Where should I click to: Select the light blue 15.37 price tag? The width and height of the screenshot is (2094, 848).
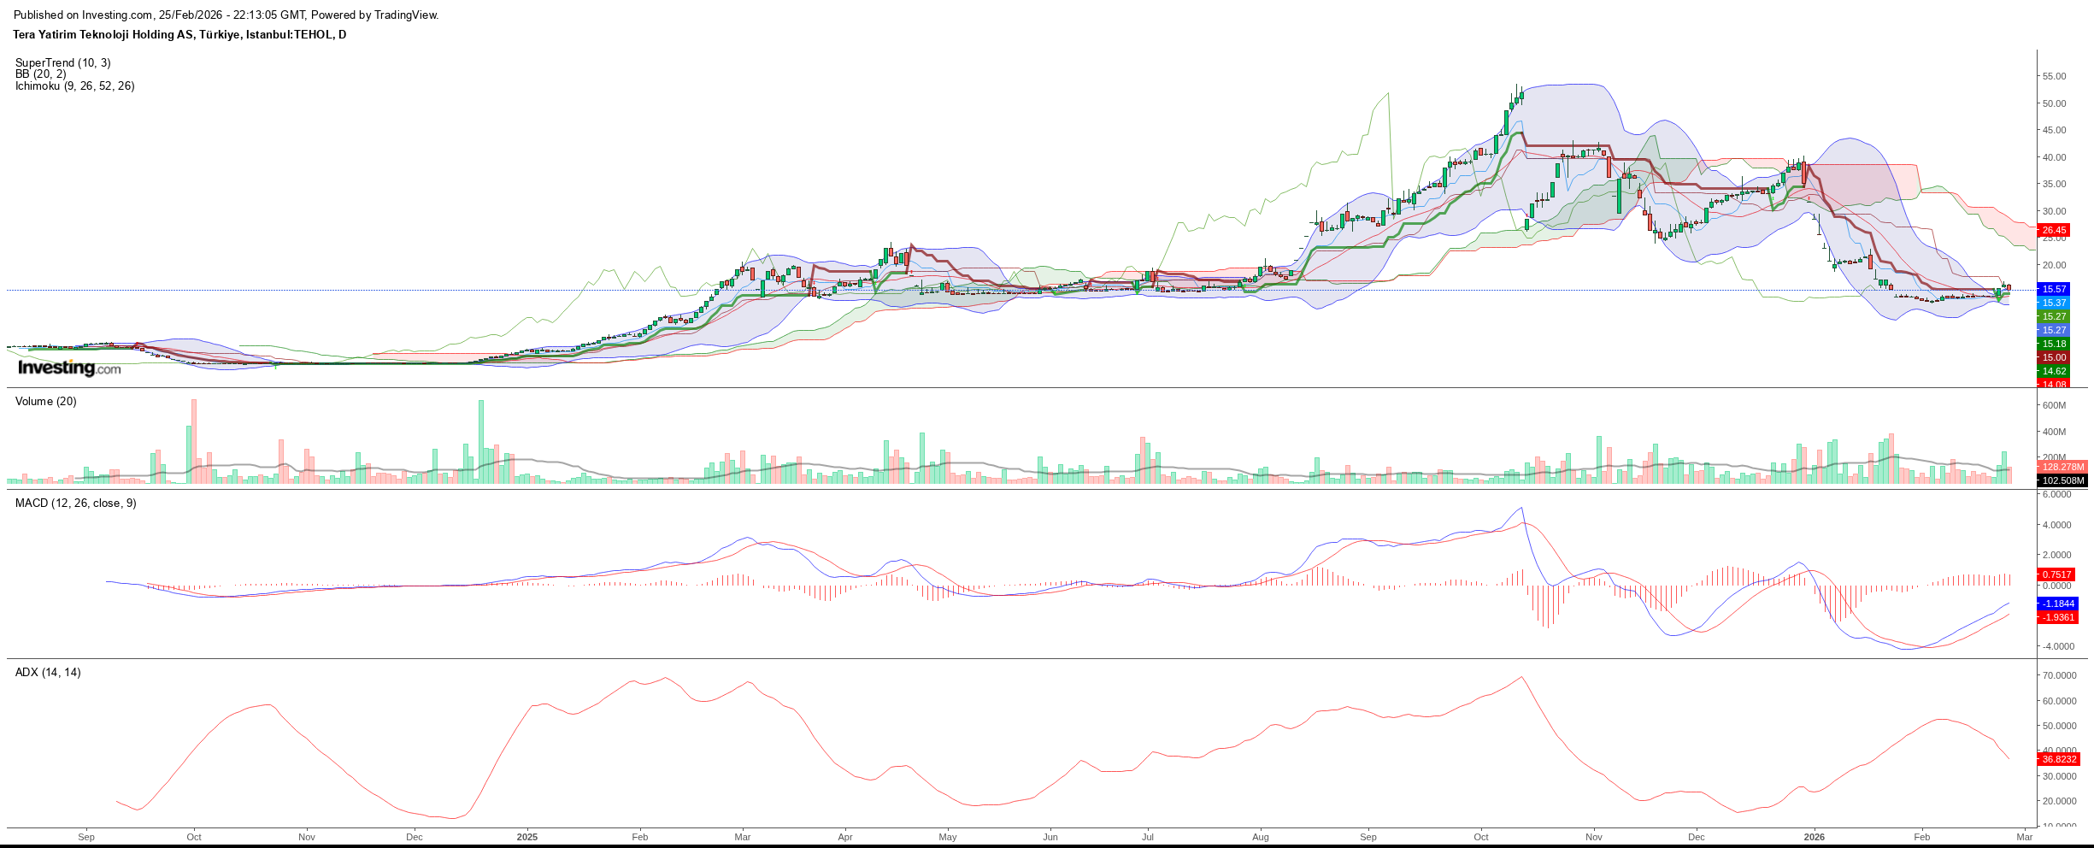(2054, 303)
